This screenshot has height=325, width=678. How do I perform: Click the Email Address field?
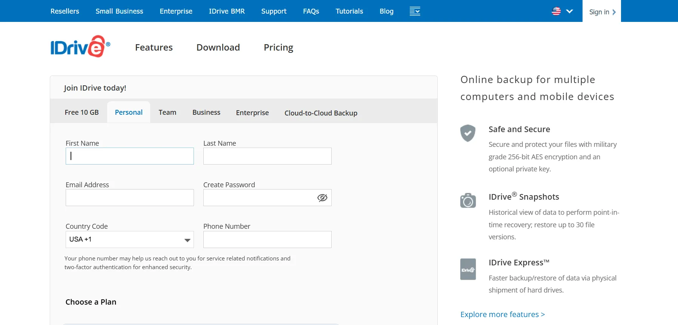coord(130,198)
